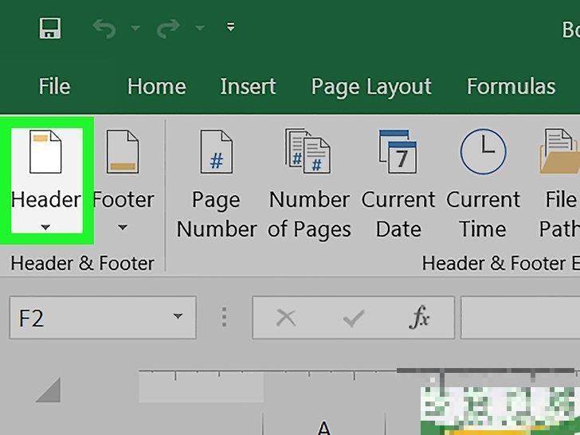The width and height of the screenshot is (580, 435).
Task: Open the Header button in the ribbon
Action: coord(45,180)
